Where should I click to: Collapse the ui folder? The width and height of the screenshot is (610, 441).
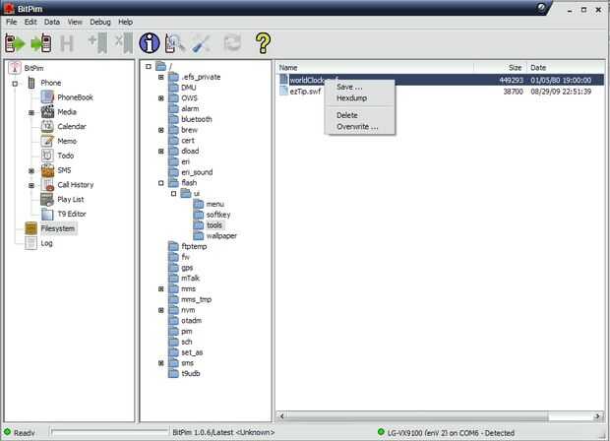coord(173,194)
